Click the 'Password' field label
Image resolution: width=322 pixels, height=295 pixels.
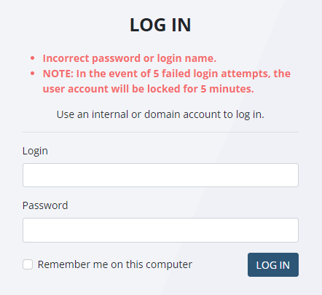coord(45,205)
